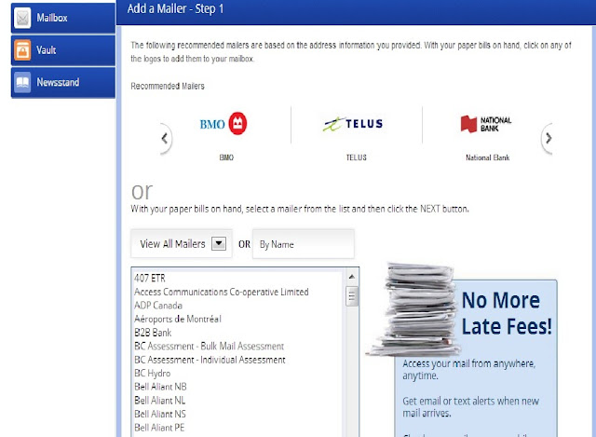Image resolution: width=596 pixels, height=437 pixels.
Task: Click the By Name search field
Action: pyautogui.click(x=304, y=244)
